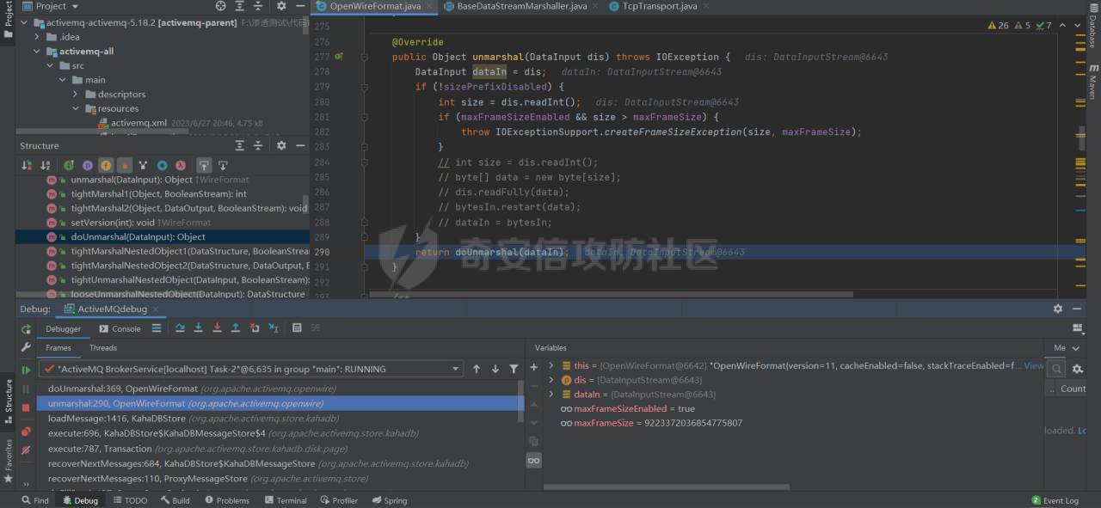Screen dimensions: 1101x508
Task: Open the frames filter funnel icon
Action: point(514,369)
